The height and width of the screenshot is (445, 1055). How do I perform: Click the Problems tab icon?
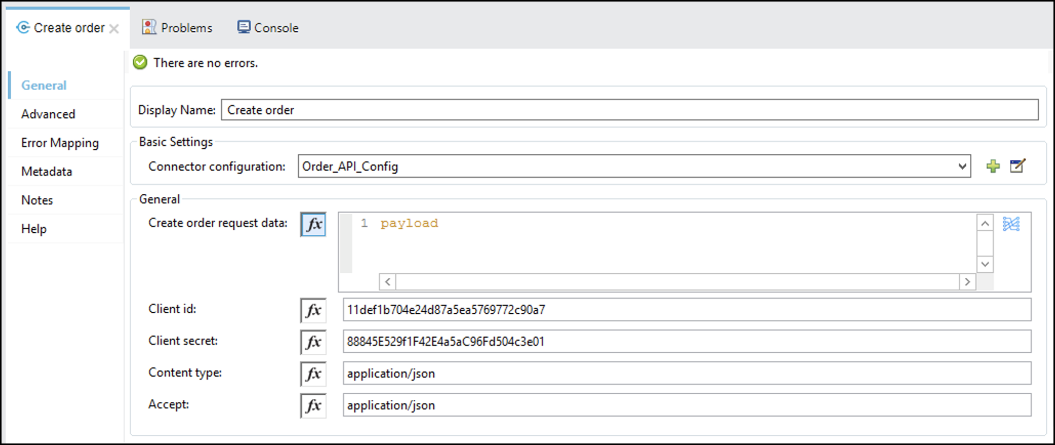(x=149, y=27)
